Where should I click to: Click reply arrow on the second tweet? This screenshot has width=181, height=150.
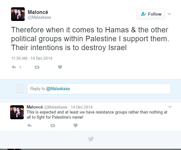(x=29, y=125)
